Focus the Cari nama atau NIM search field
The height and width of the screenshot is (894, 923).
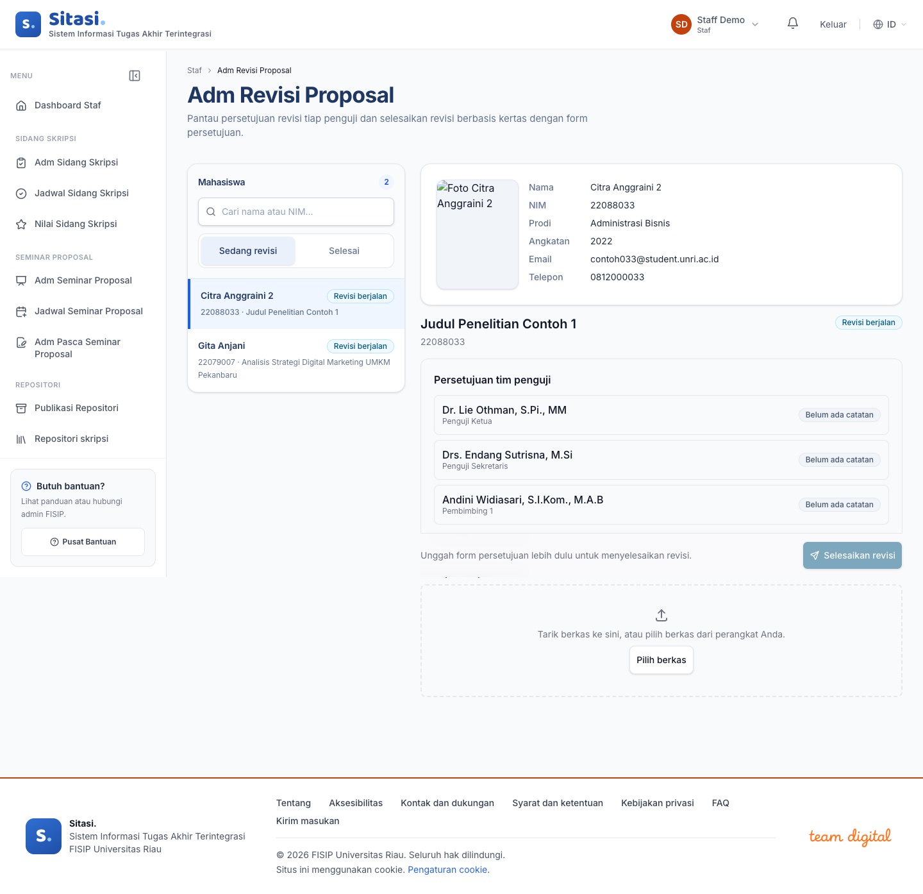296,212
